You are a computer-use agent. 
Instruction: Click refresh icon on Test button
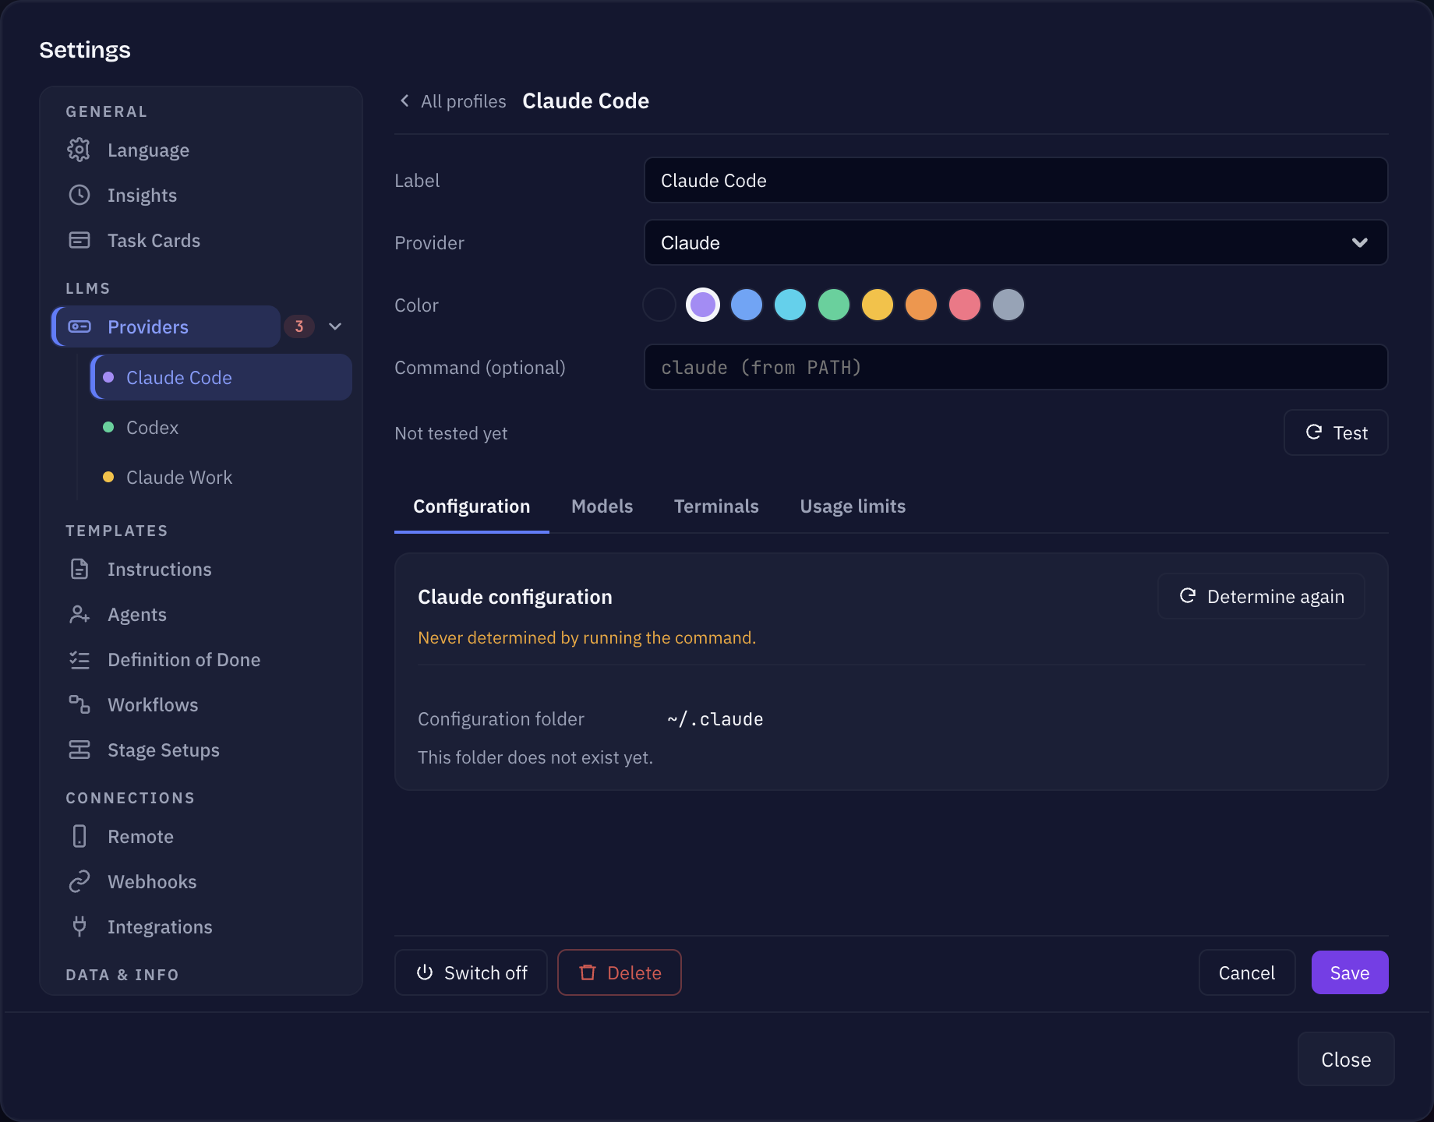pos(1314,432)
